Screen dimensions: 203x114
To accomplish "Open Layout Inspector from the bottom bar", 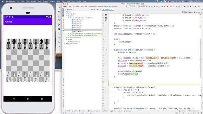I will coord(194,111).
